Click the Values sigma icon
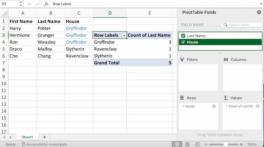Image resolution: width=264 pixels, height=147 pixels. pyautogui.click(x=226, y=98)
